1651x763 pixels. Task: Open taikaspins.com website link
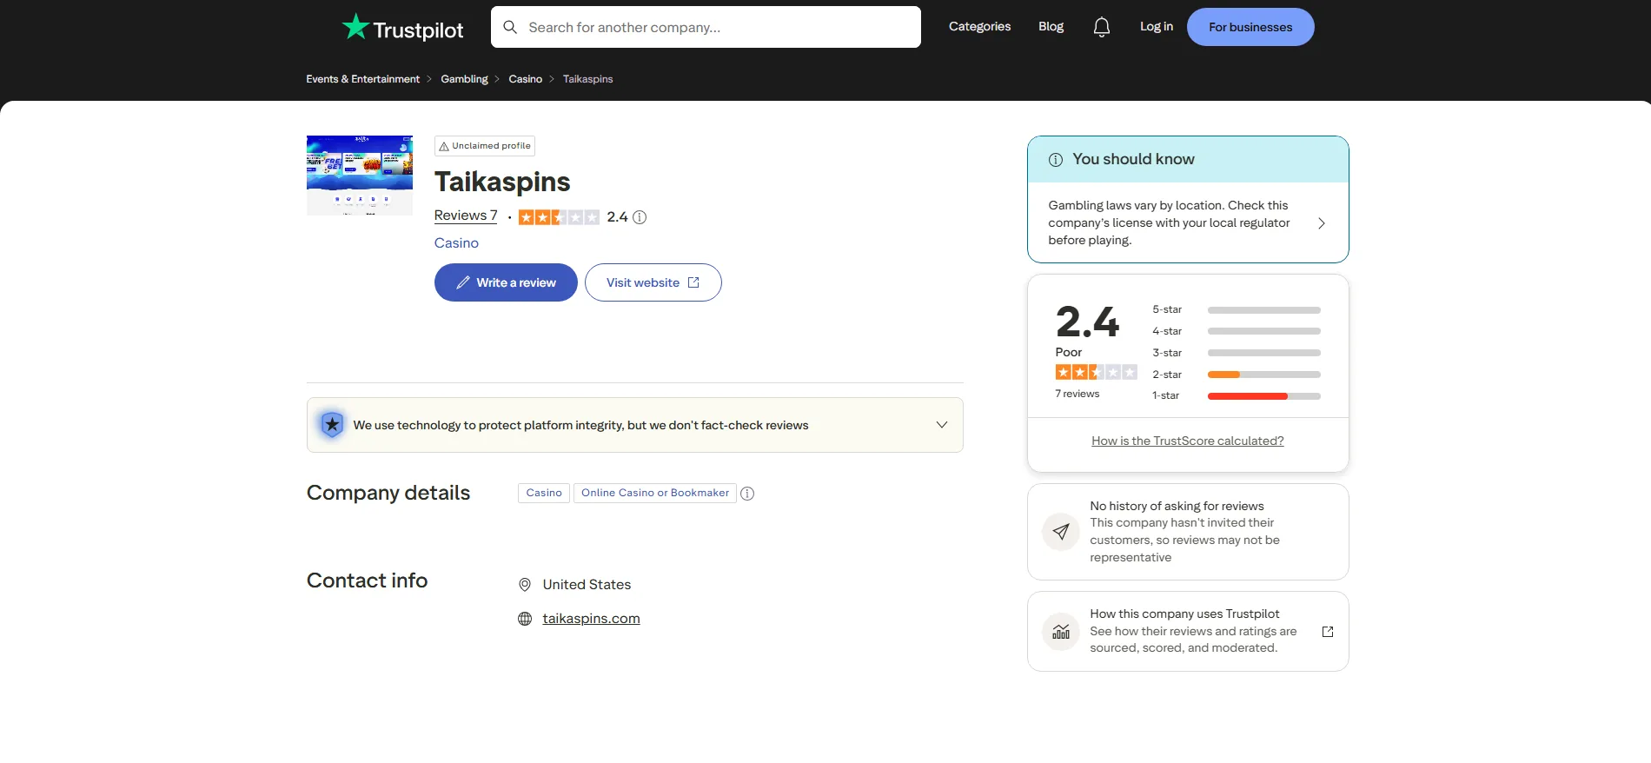click(x=591, y=619)
